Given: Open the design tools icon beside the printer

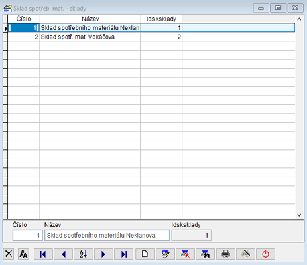Looking at the screenshot, I should point(245,254).
